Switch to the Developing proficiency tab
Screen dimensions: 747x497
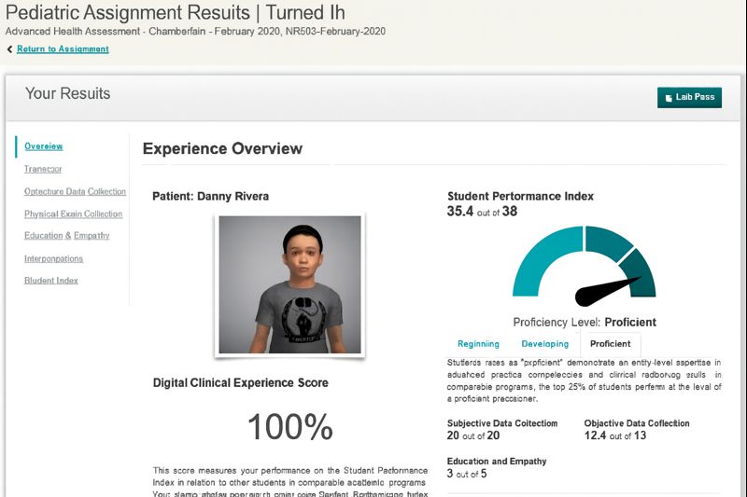[544, 344]
